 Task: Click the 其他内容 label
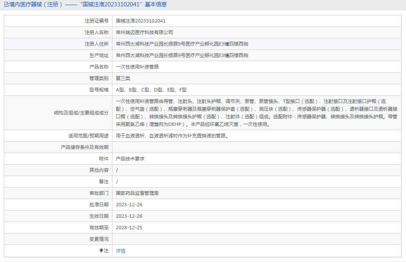(x=99, y=170)
